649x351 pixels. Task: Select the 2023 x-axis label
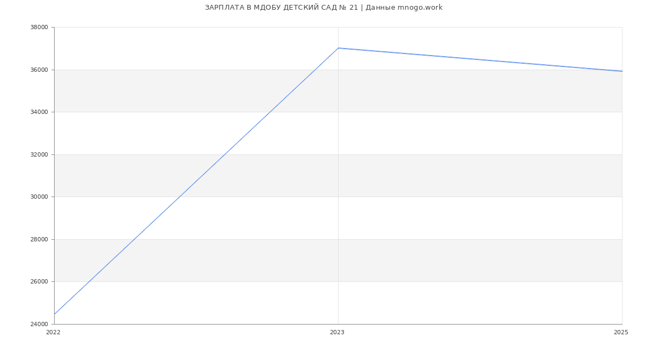[337, 332]
